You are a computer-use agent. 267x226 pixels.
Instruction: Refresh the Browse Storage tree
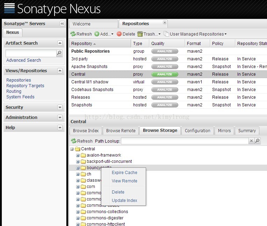coord(82,141)
